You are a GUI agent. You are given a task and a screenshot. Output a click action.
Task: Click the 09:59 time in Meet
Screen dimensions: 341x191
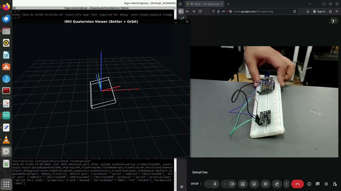click(195, 184)
